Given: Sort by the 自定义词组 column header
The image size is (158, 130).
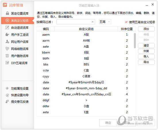Looking at the screenshot, I should pos(86,29).
